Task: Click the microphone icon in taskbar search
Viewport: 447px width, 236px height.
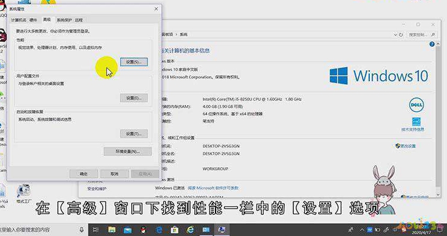Action: coord(82,229)
